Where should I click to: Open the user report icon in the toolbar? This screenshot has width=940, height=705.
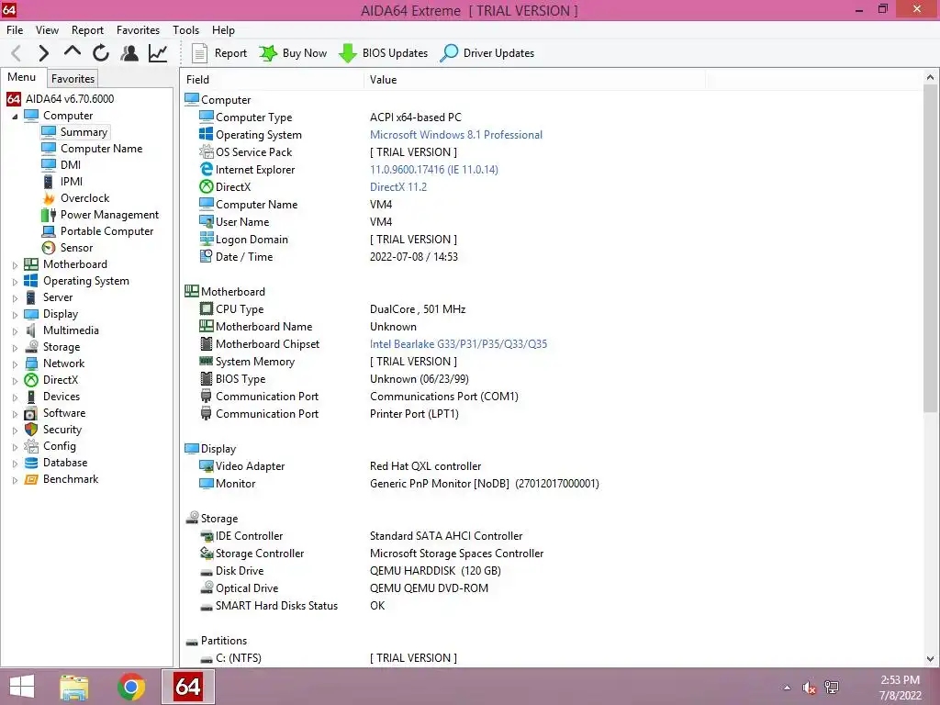click(129, 53)
